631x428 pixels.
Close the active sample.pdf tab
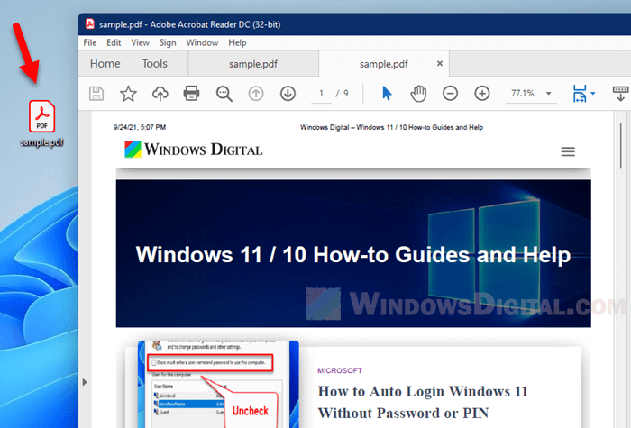coord(440,63)
